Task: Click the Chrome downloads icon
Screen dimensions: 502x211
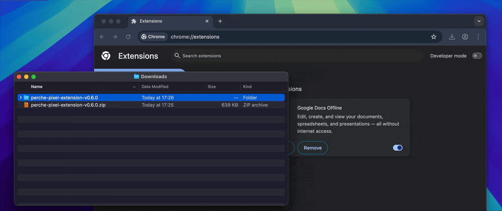Action: coord(452,37)
